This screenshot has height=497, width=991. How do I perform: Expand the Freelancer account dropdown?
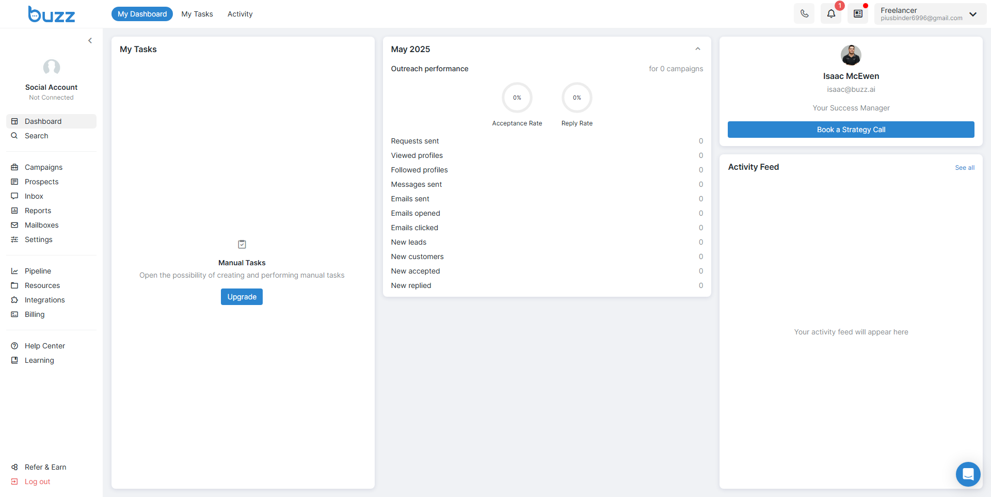pyautogui.click(x=972, y=14)
